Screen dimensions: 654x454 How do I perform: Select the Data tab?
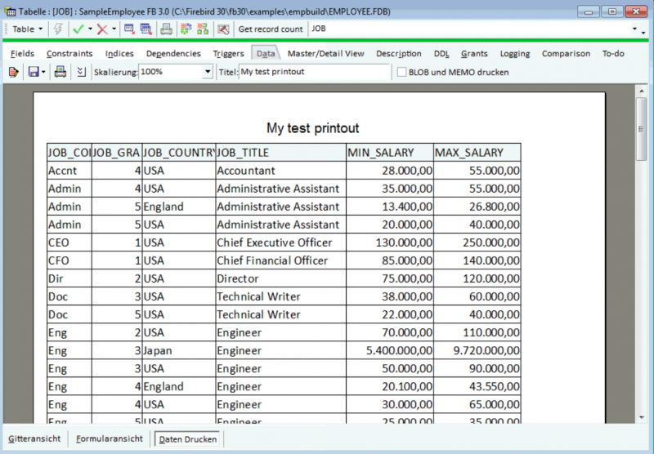coord(266,53)
